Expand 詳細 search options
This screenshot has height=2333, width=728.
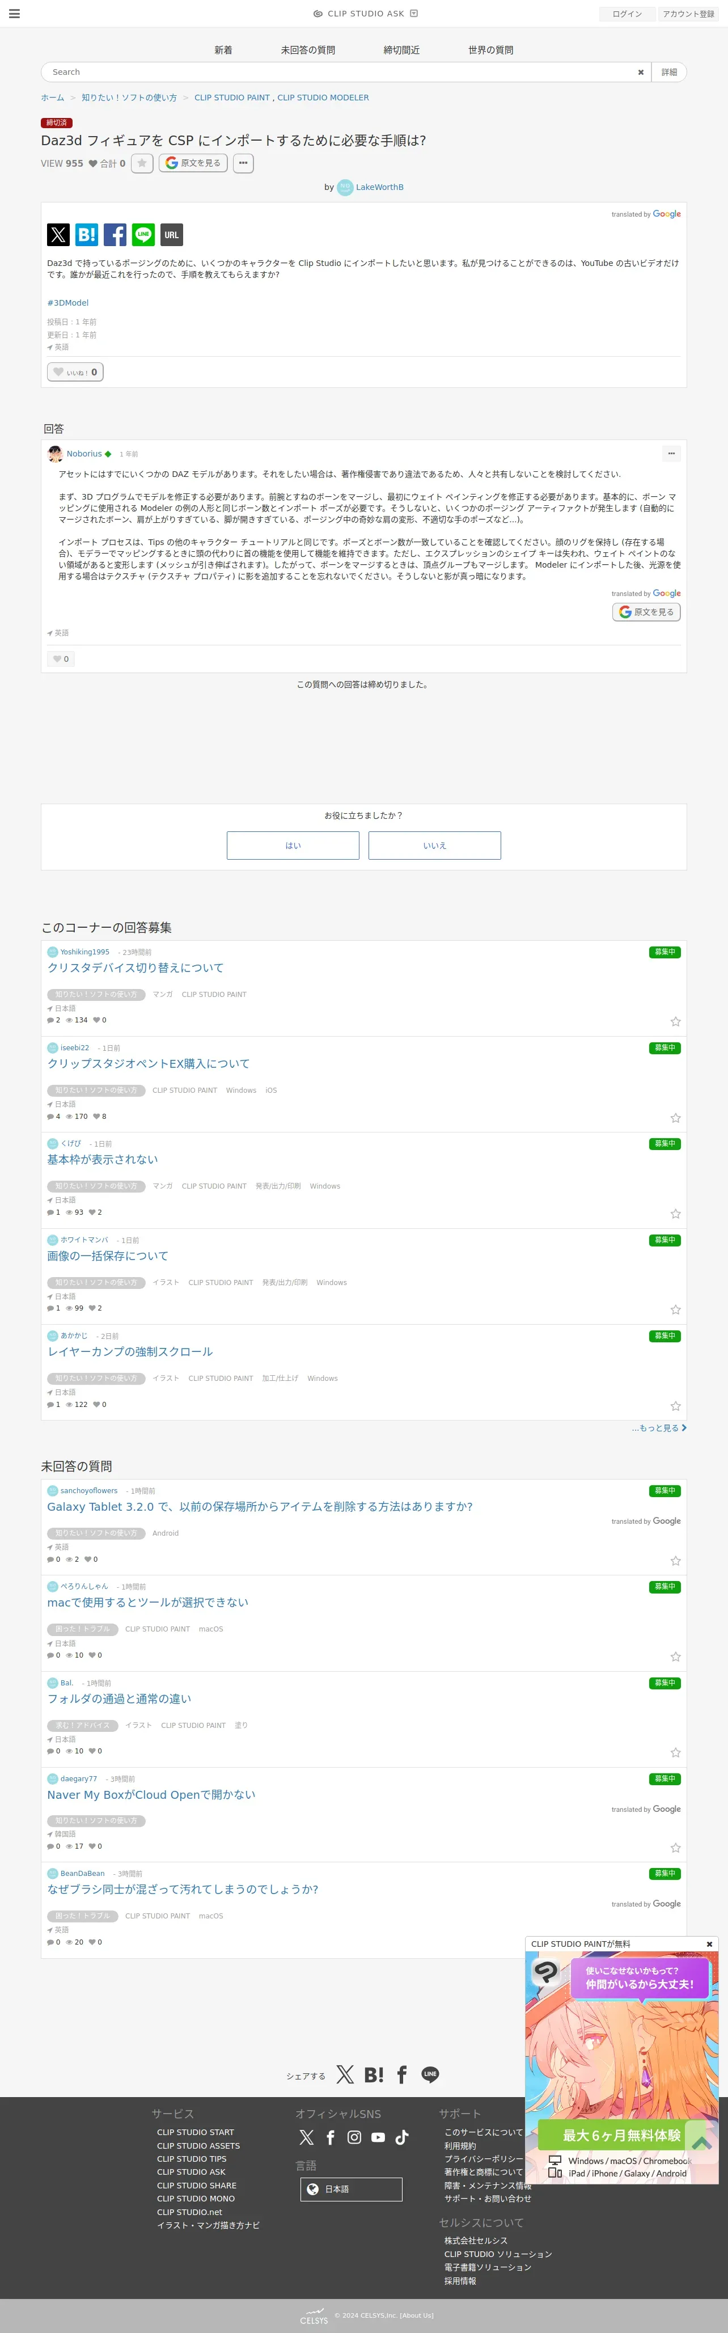[x=669, y=73]
